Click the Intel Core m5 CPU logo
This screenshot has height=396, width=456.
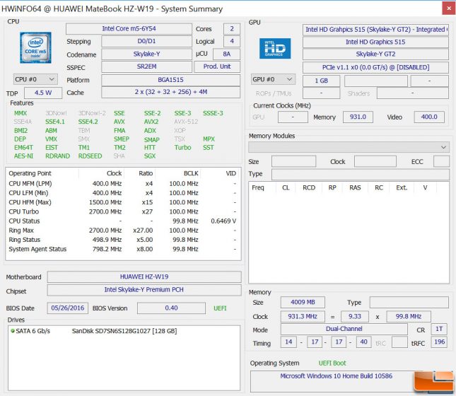pos(35,47)
